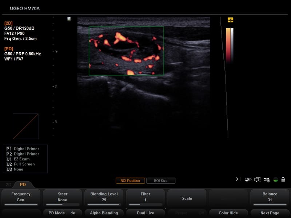Click the image storage error icon
Image resolution: width=291 pixels, height=218 pixels.
(267, 179)
